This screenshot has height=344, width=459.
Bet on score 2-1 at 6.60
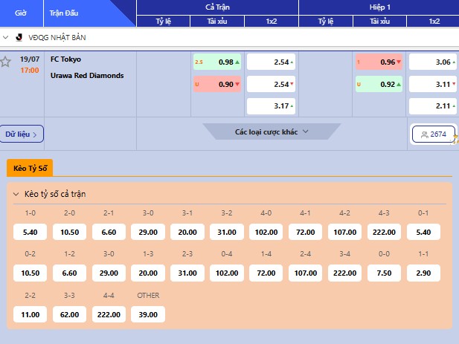(109, 232)
